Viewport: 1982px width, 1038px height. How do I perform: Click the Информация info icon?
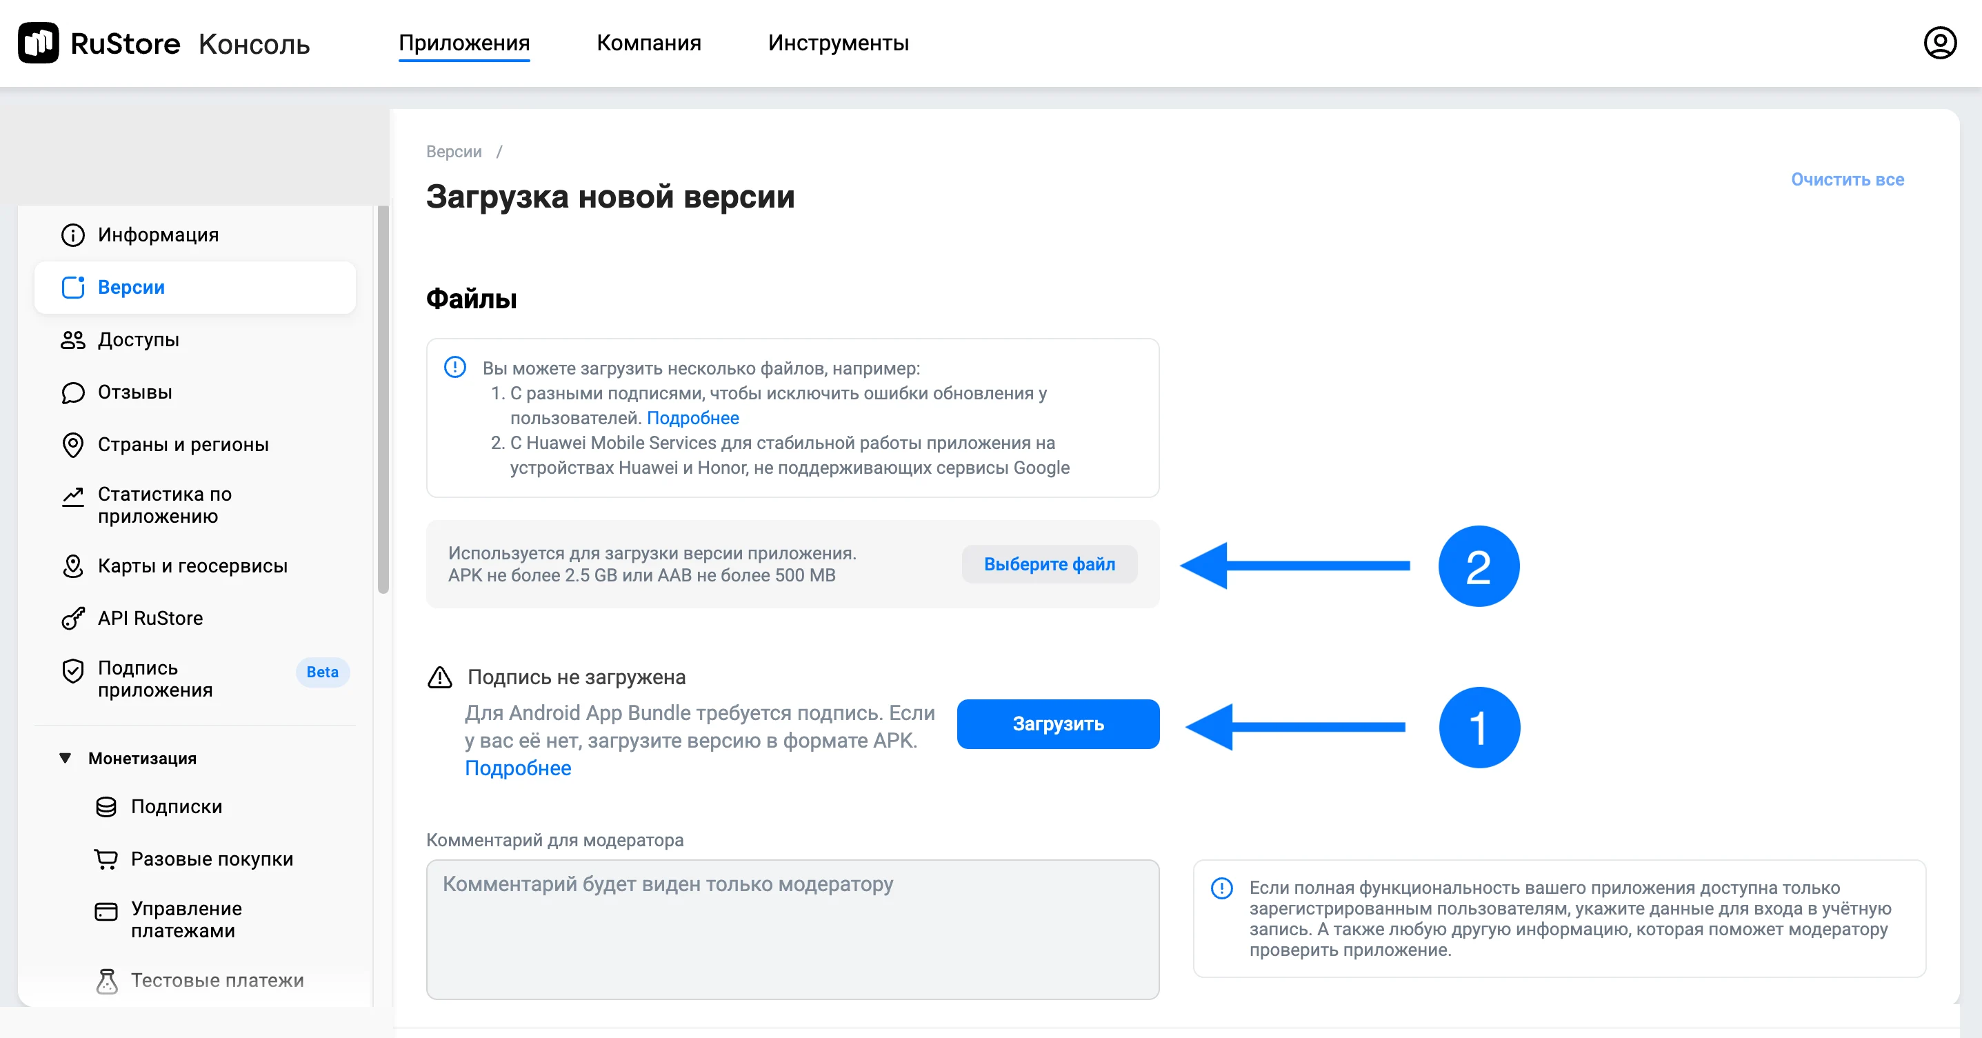(73, 234)
